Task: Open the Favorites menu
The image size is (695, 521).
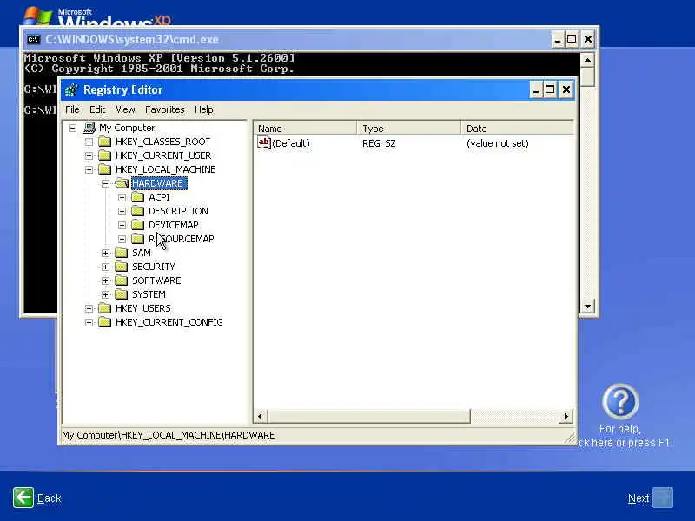Action: click(165, 109)
